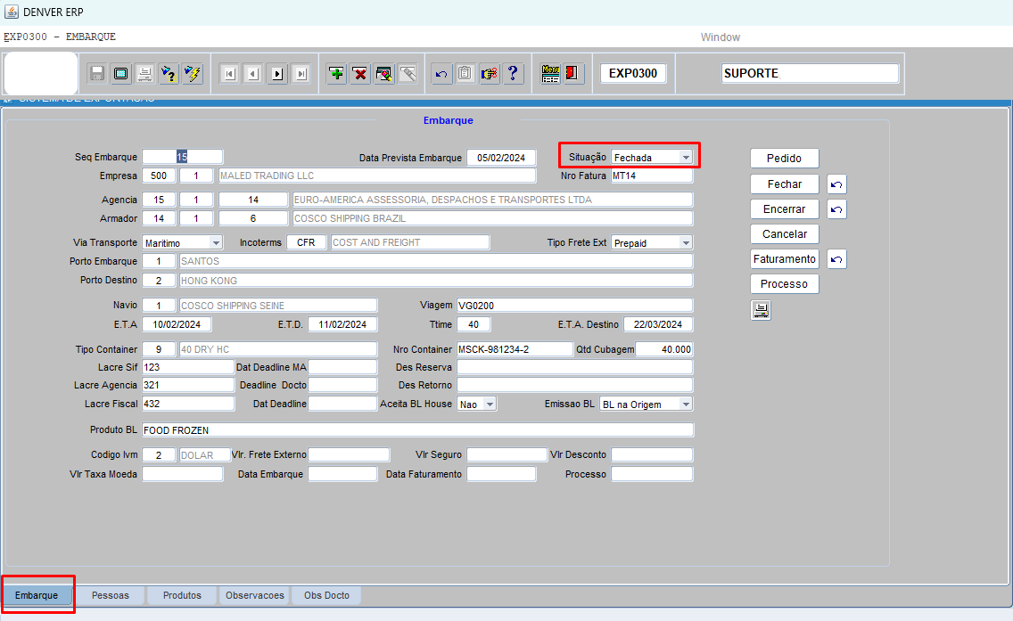
Task: Expand the Via Transporte dropdown
Action: [216, 243]
